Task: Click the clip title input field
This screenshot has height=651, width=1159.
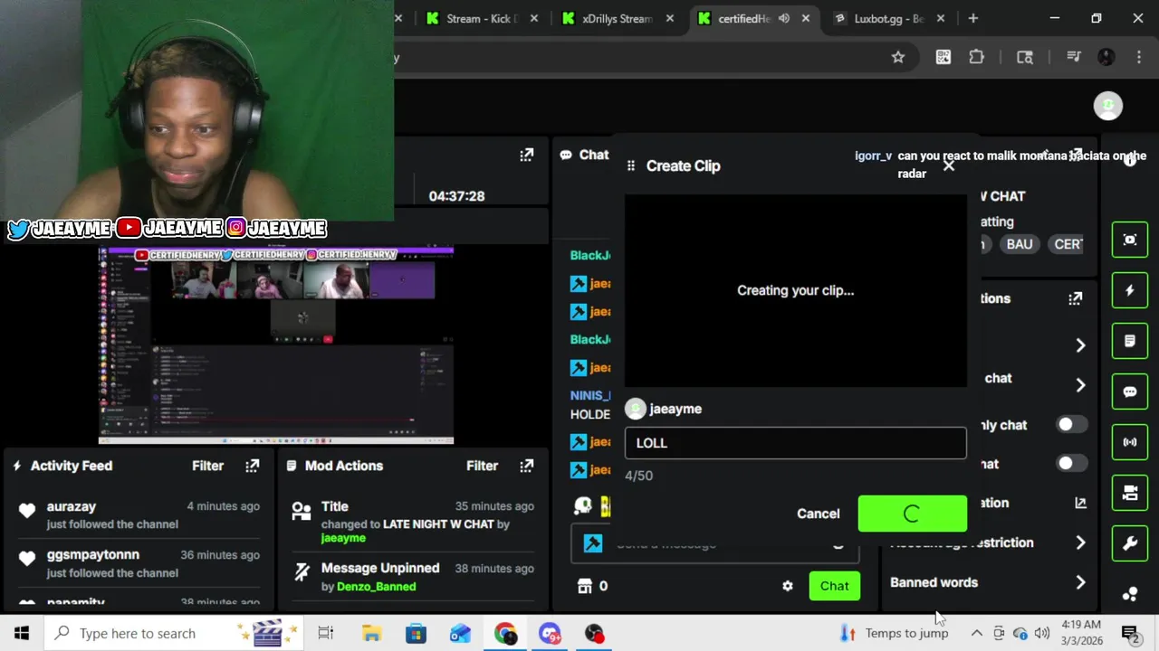Action: 795,443
